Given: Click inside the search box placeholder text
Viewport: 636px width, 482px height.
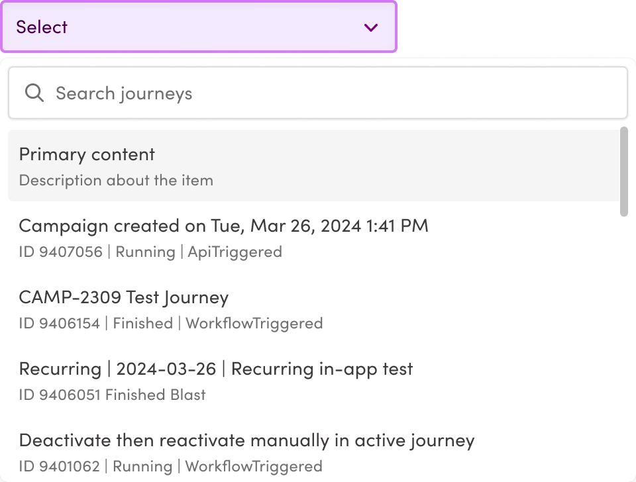Looking at the screenshot, I should tap(124, 93).
